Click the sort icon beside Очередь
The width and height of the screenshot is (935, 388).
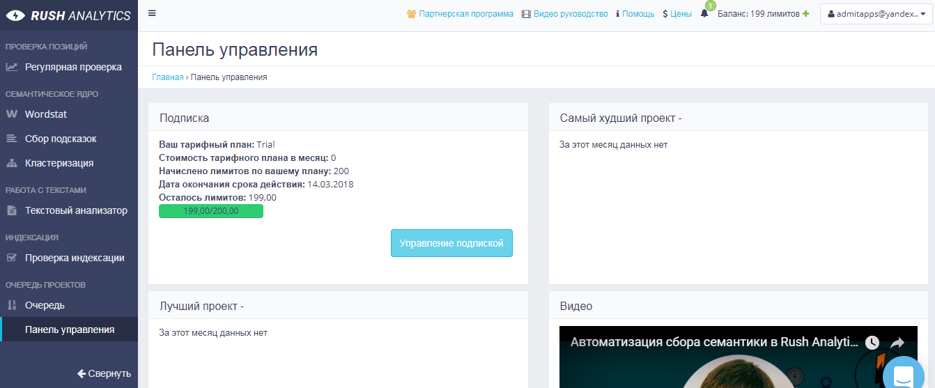click(x=12, y=305)
